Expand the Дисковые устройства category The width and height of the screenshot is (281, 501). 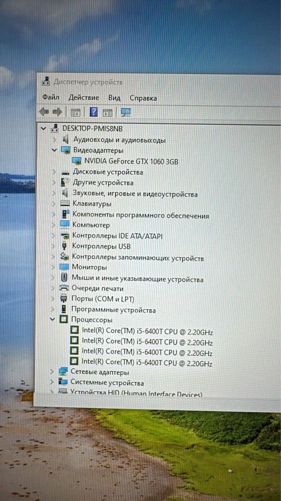tap(54, 172)
